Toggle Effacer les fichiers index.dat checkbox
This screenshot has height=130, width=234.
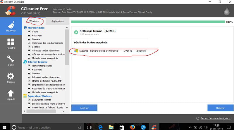(x=29, y=81)
